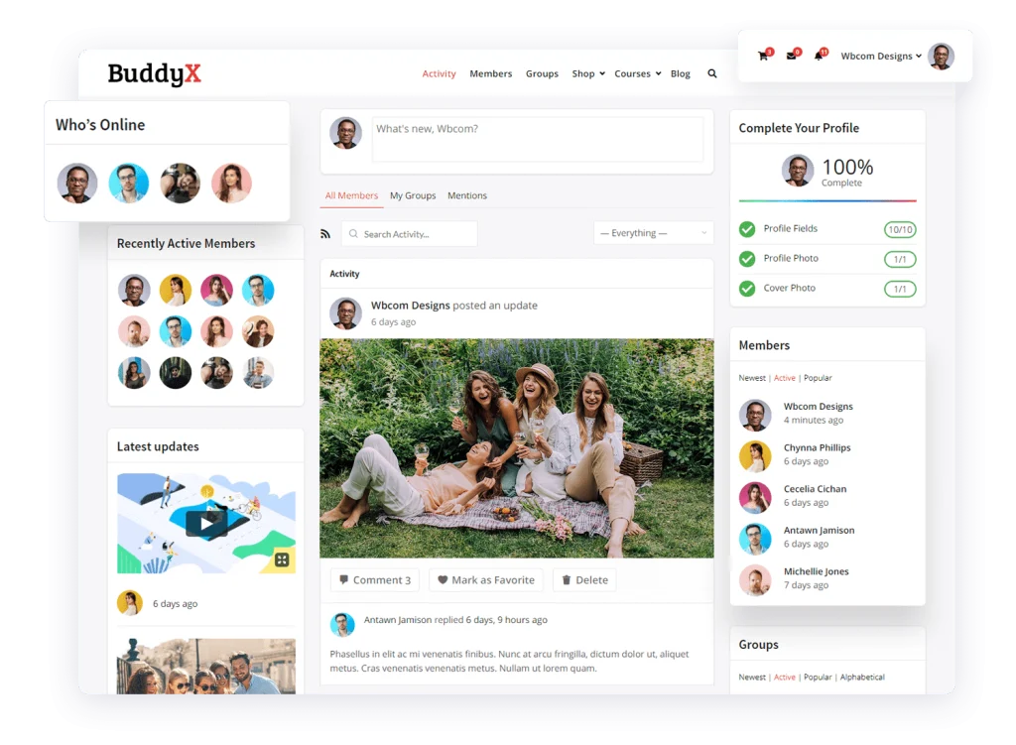Open Chynna Phillips profile name link
The height and width of the screenshot is (745, 1016).
point(817,447)
